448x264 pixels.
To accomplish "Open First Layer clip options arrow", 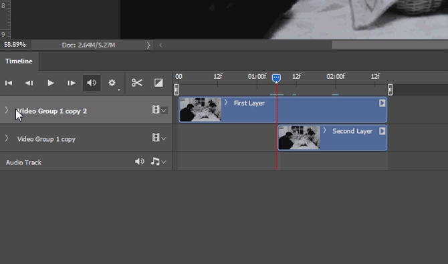I will tap(382, 103).
